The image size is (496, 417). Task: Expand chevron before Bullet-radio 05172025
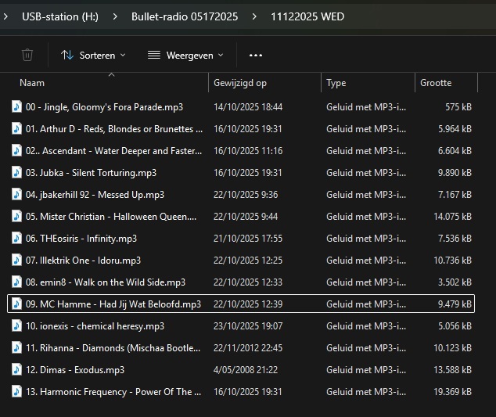[115, 16]
